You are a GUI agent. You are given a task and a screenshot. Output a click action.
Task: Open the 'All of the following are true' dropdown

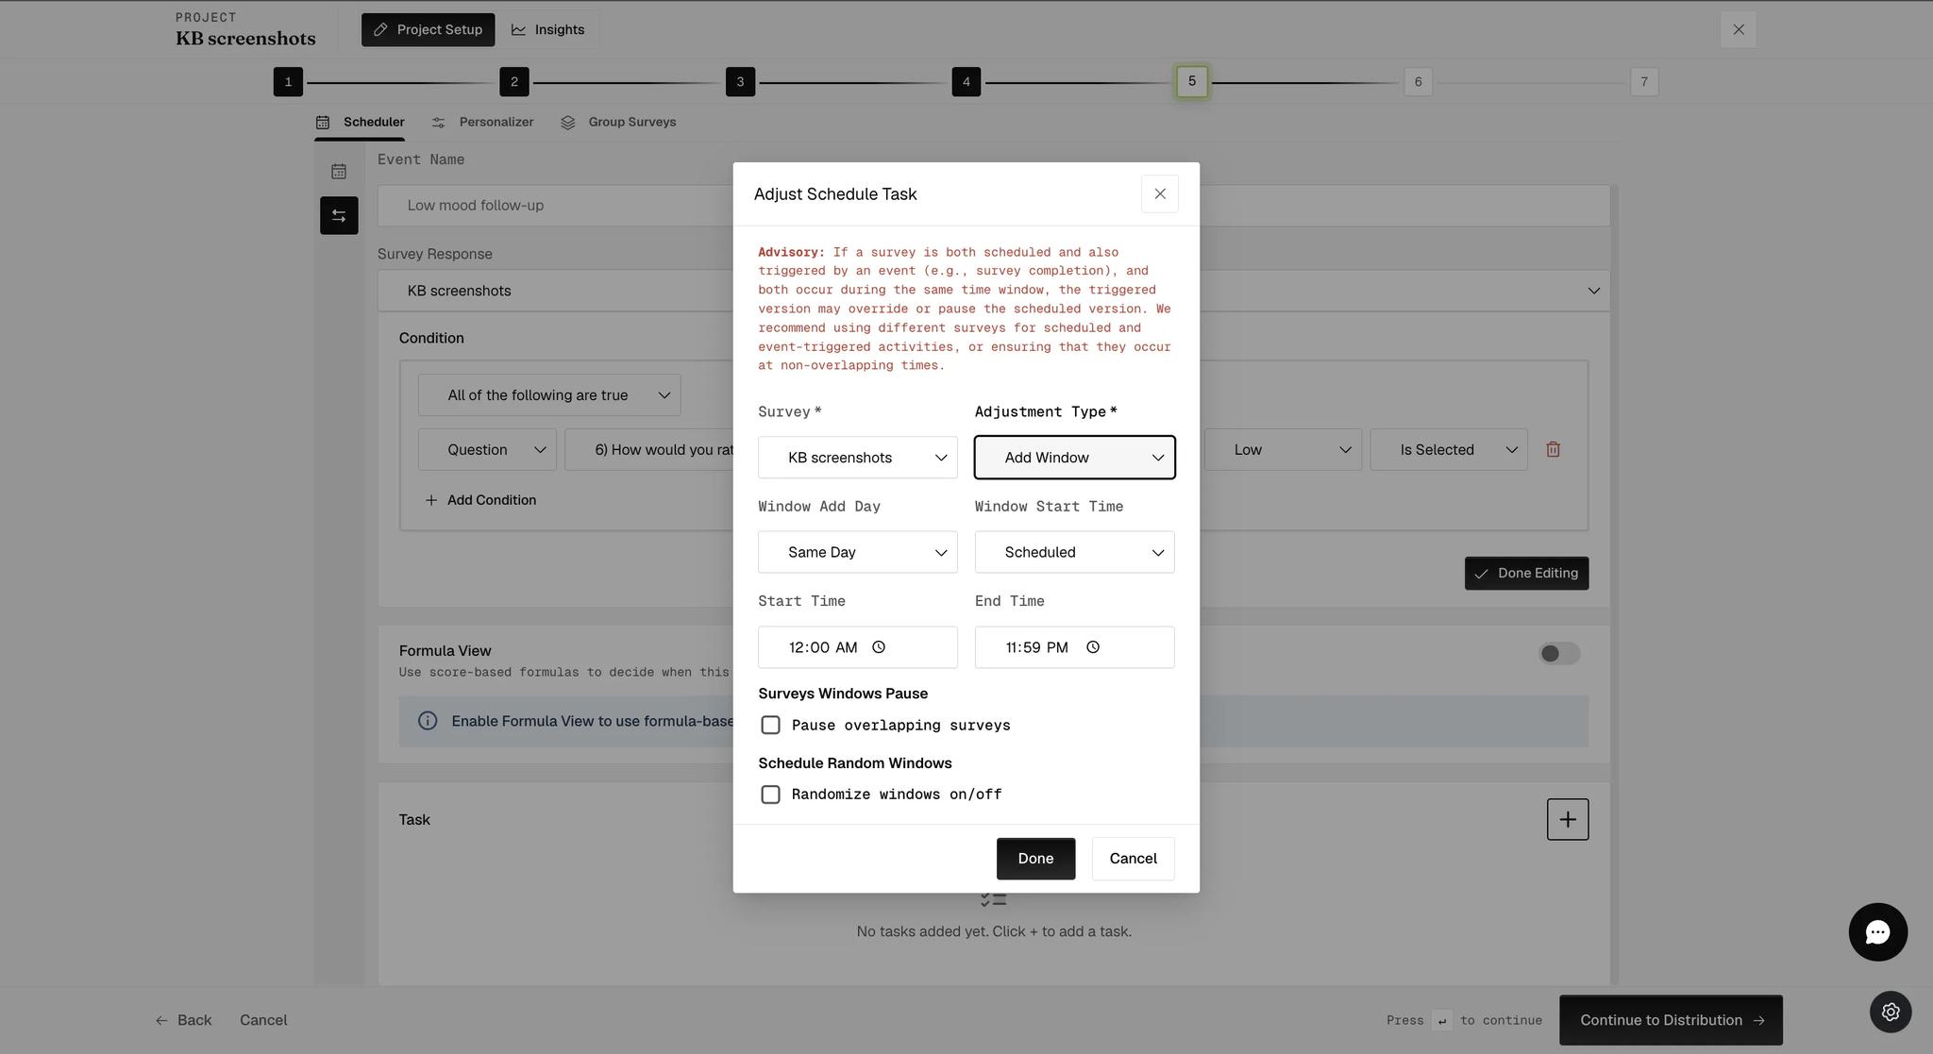pos(549,395)
